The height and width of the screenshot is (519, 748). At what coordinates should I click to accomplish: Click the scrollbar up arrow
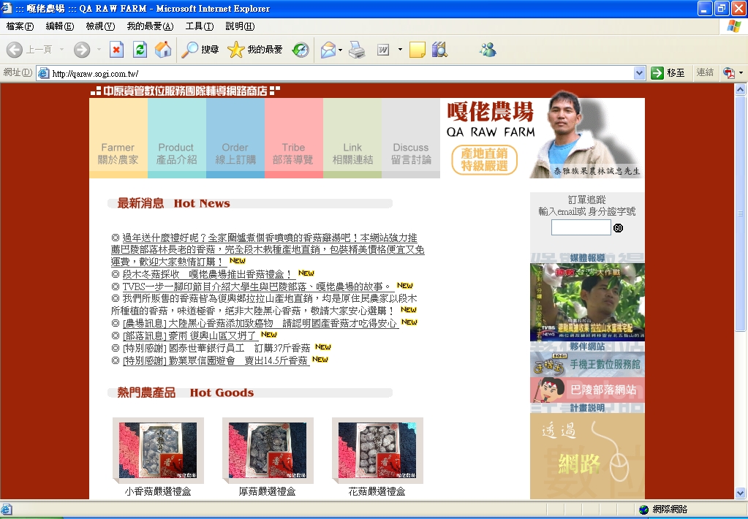[740, 89]
